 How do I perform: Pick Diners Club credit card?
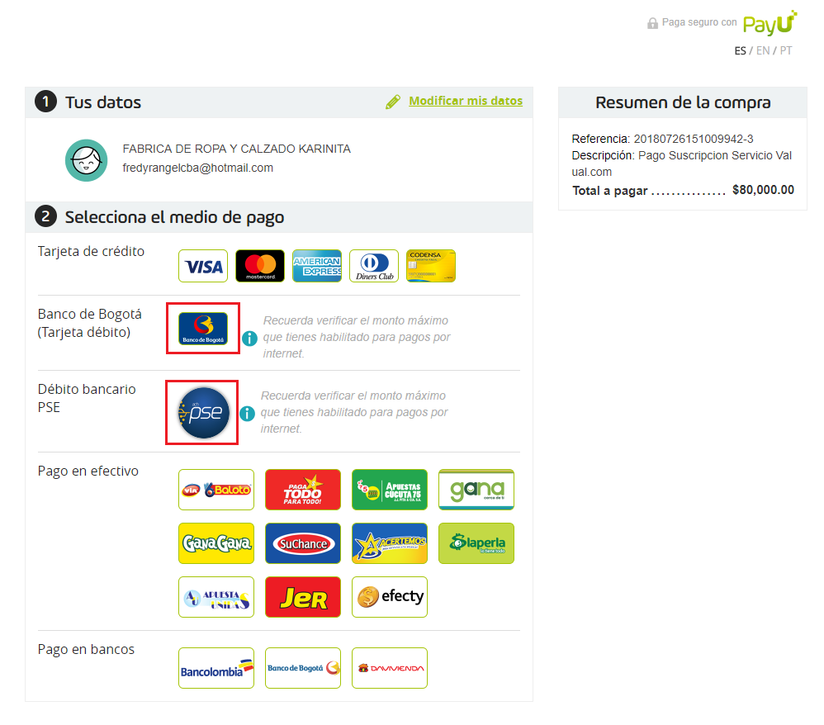point(374,266)
